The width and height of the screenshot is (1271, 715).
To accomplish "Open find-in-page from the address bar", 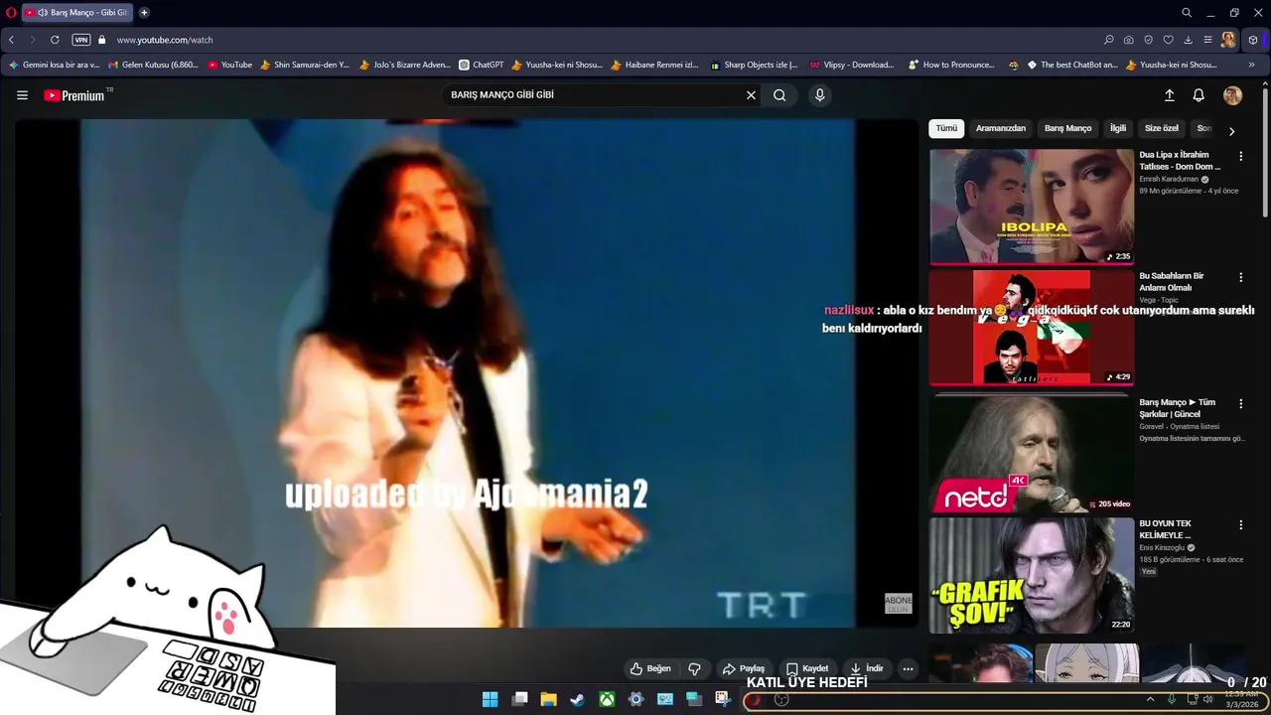I will pos(1109,40).
